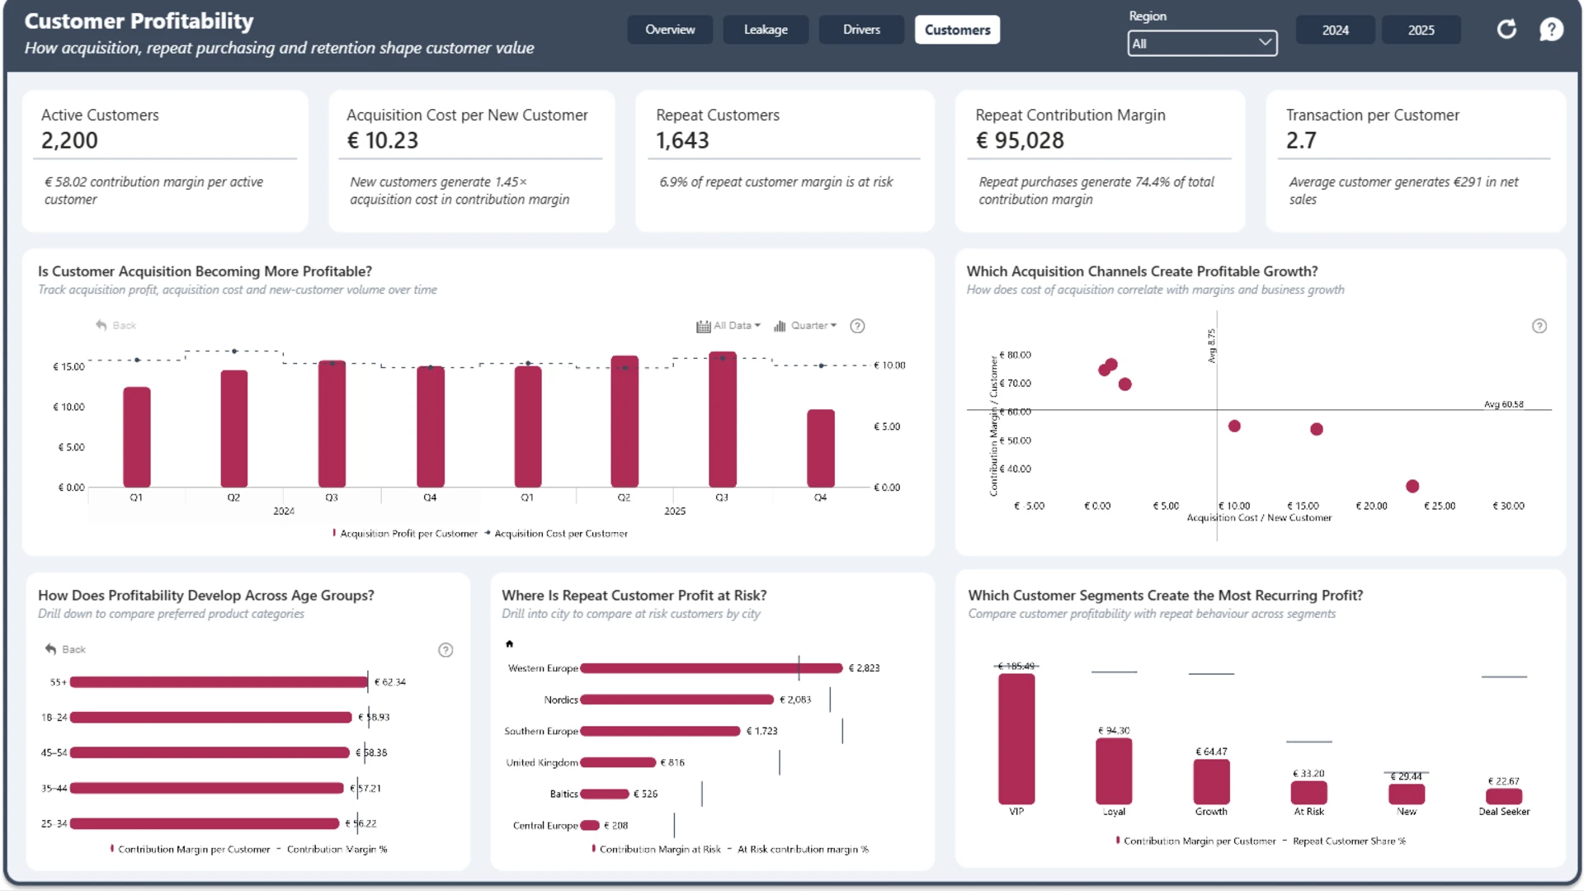Switch to the Drivers tab

pyautogui.click(x=861, y=30)
